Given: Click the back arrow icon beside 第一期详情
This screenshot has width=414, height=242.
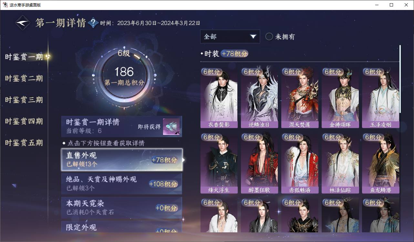Looking at the screenshot, I should click(x=23, y=23).
